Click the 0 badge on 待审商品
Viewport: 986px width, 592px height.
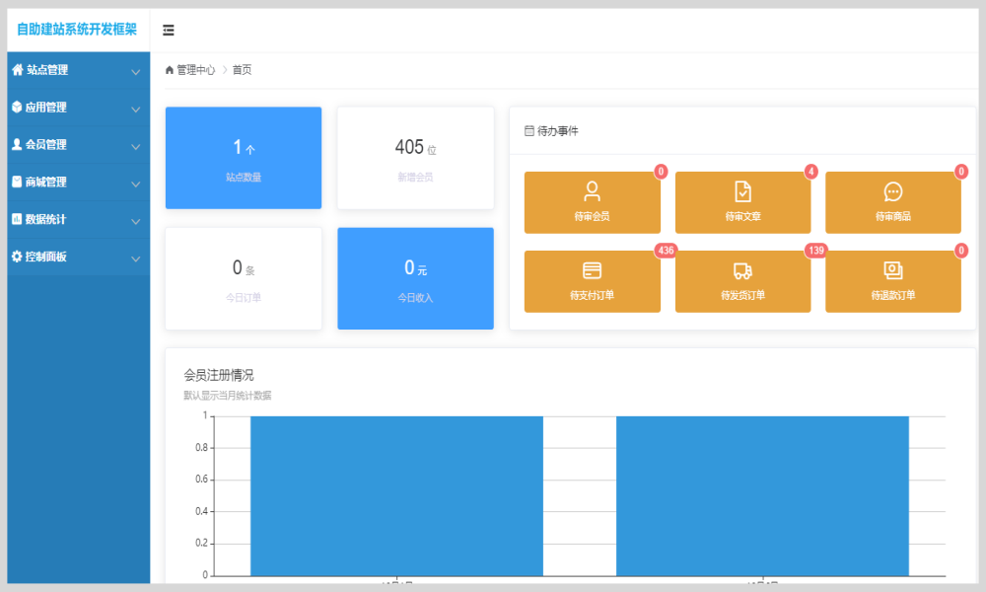960,171
